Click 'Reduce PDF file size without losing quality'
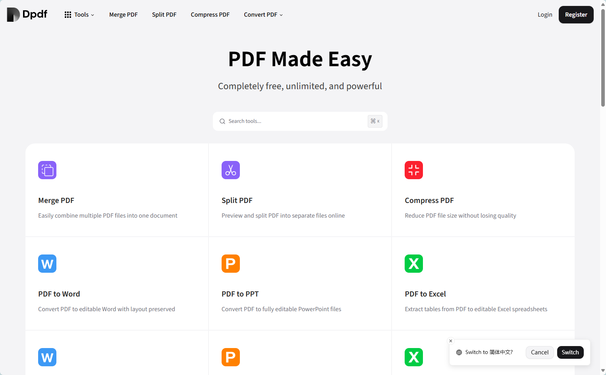606x375 pixels. [x=460, y=216]
